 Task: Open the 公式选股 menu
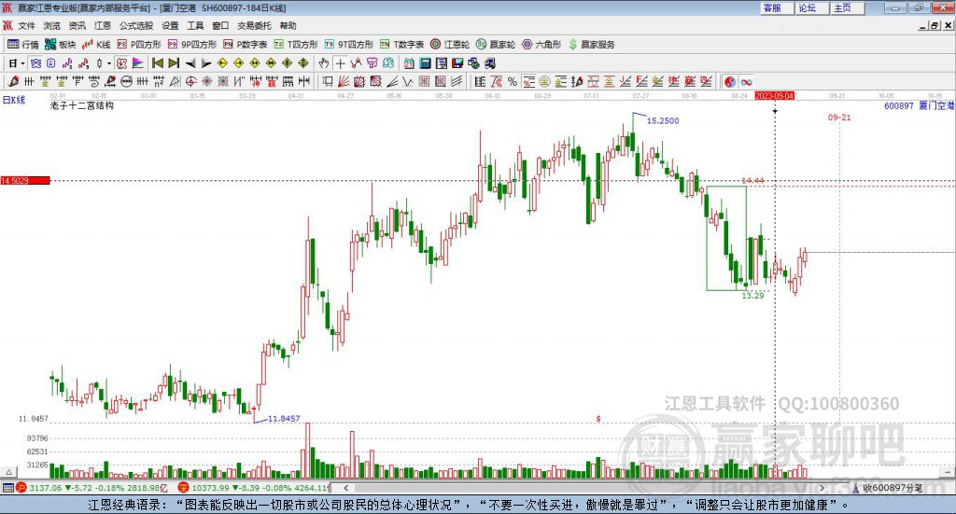tap(136, 25)
